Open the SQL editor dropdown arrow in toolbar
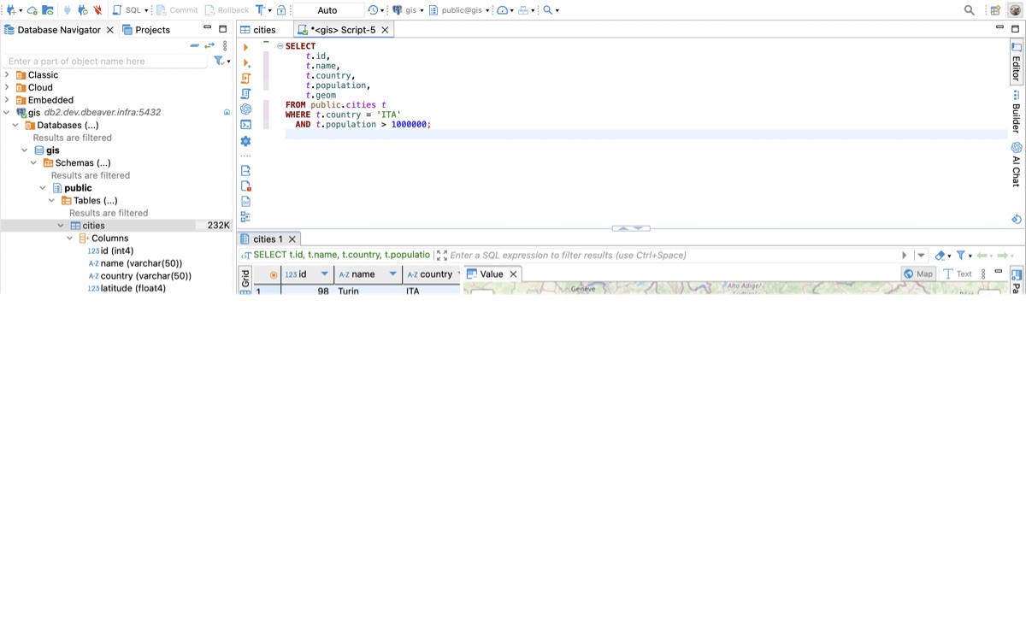The width and height of the screenshot is (1026, 642). pos(146,10)
